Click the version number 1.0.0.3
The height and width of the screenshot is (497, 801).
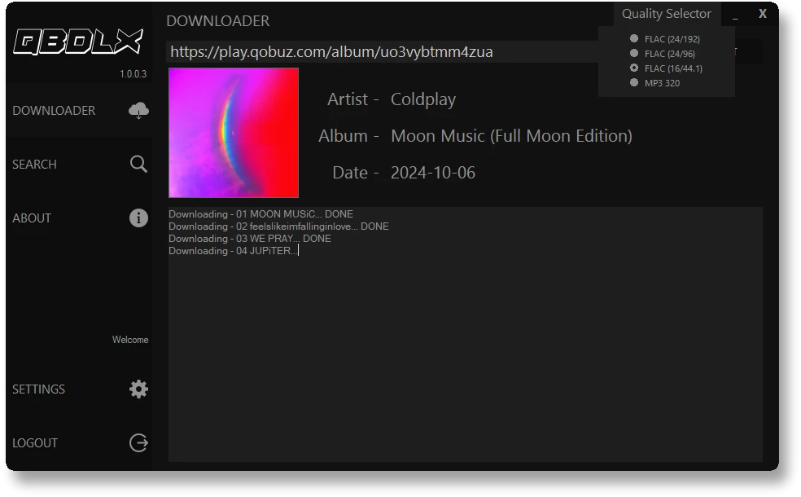coord(133,74)
